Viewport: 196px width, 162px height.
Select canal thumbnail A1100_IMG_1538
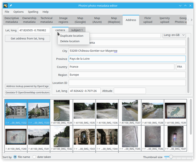coord(153,112)
